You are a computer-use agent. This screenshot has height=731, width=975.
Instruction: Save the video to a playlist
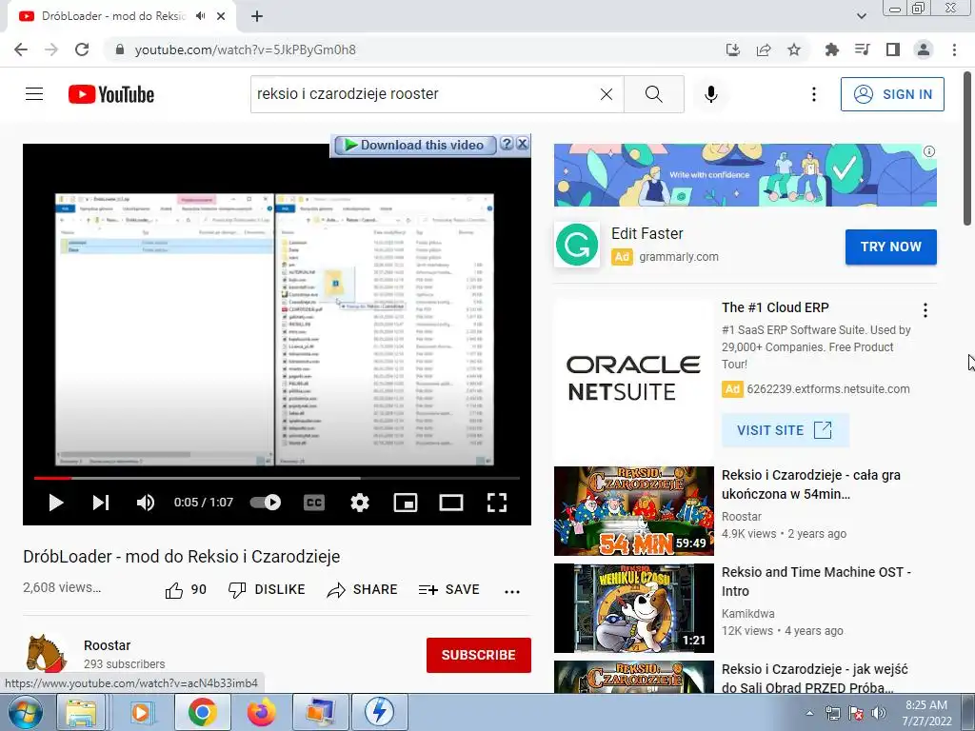pos(449,589)
